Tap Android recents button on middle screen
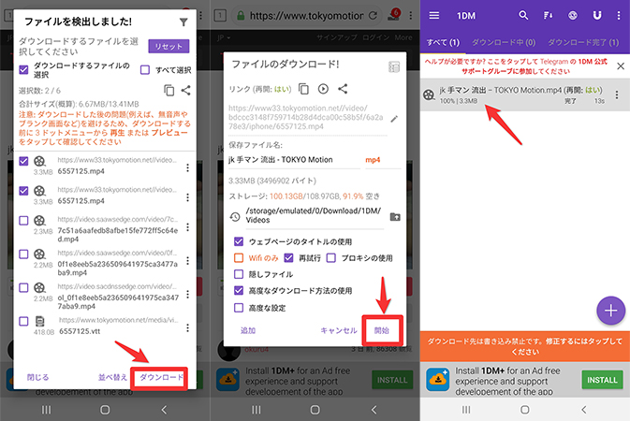 point(256,410)
